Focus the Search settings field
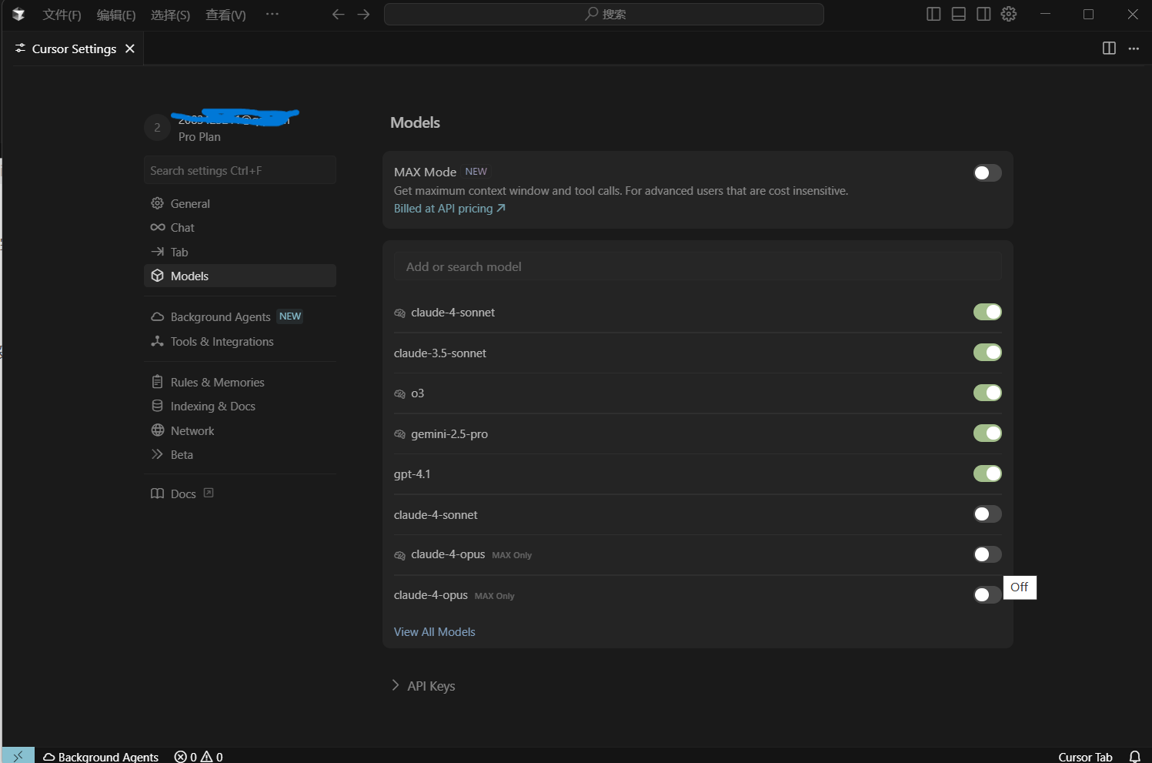This screenshot has height=763, width=1152. coord(240,170)
